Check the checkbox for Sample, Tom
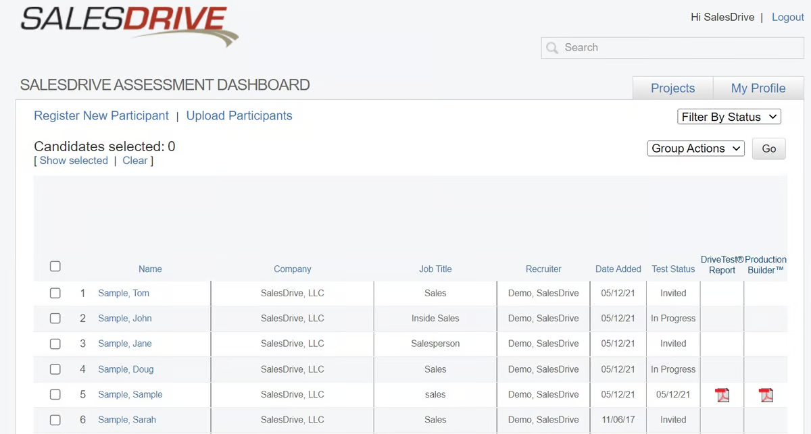The height and width of the screenshot is (434, 811). (x=55, y=292)
